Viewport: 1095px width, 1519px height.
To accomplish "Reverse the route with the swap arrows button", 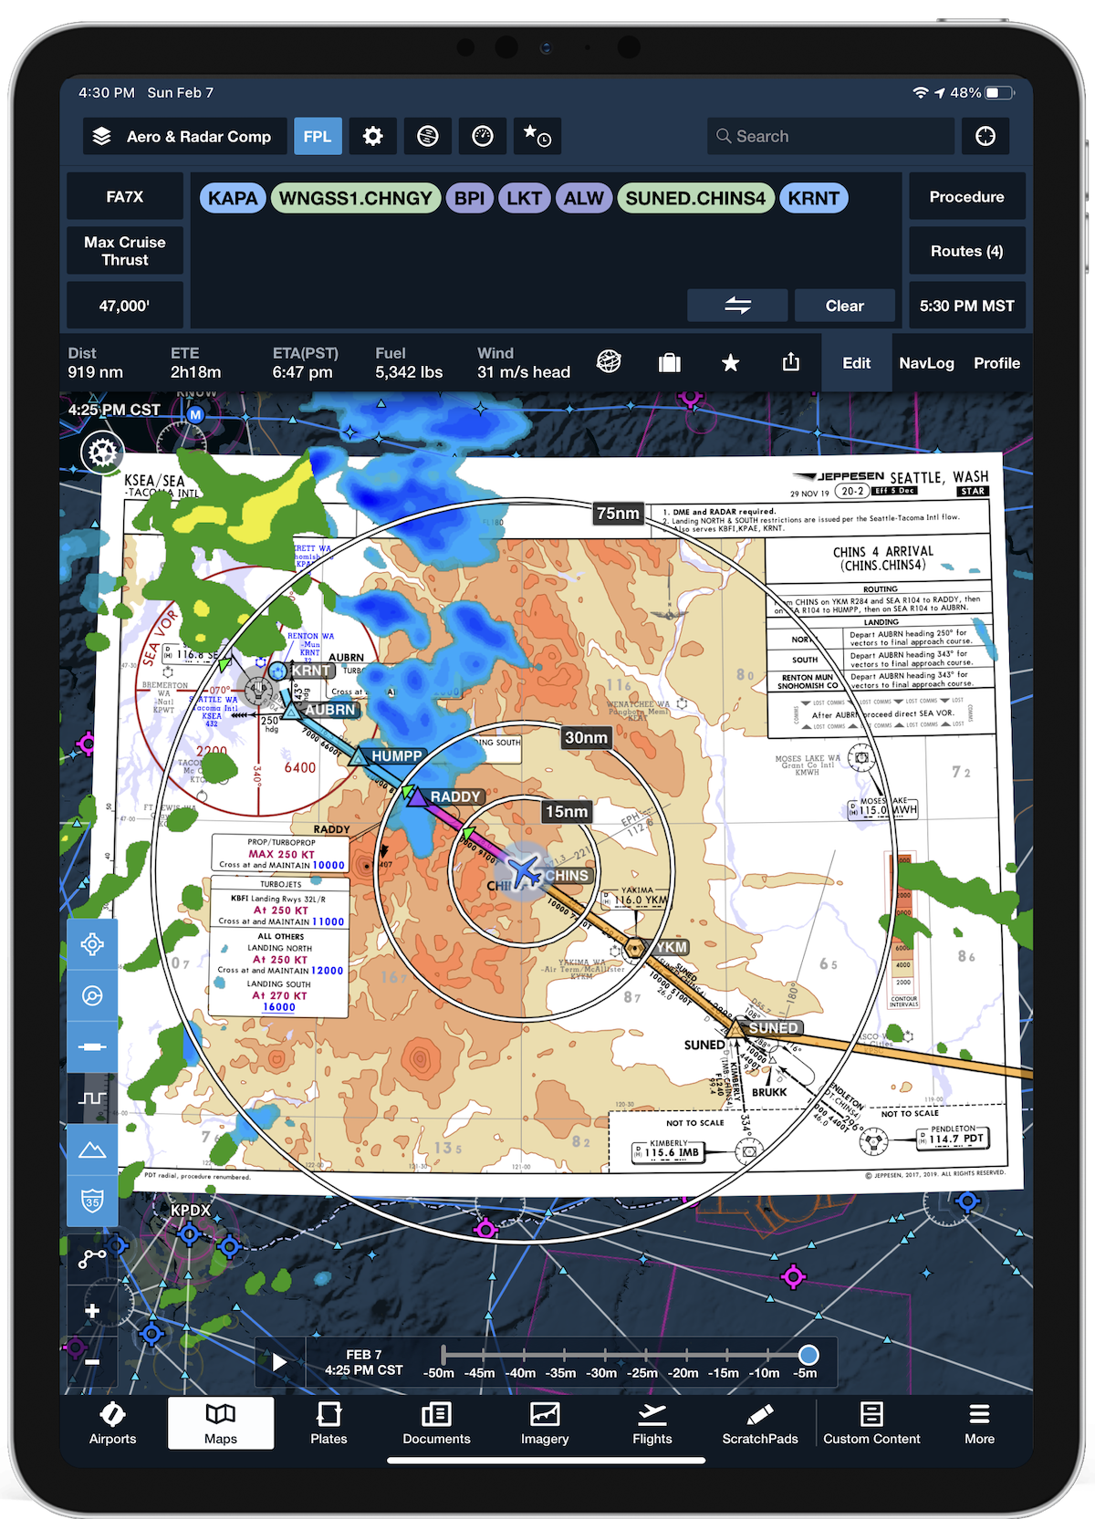I will [x=737, y=306].
